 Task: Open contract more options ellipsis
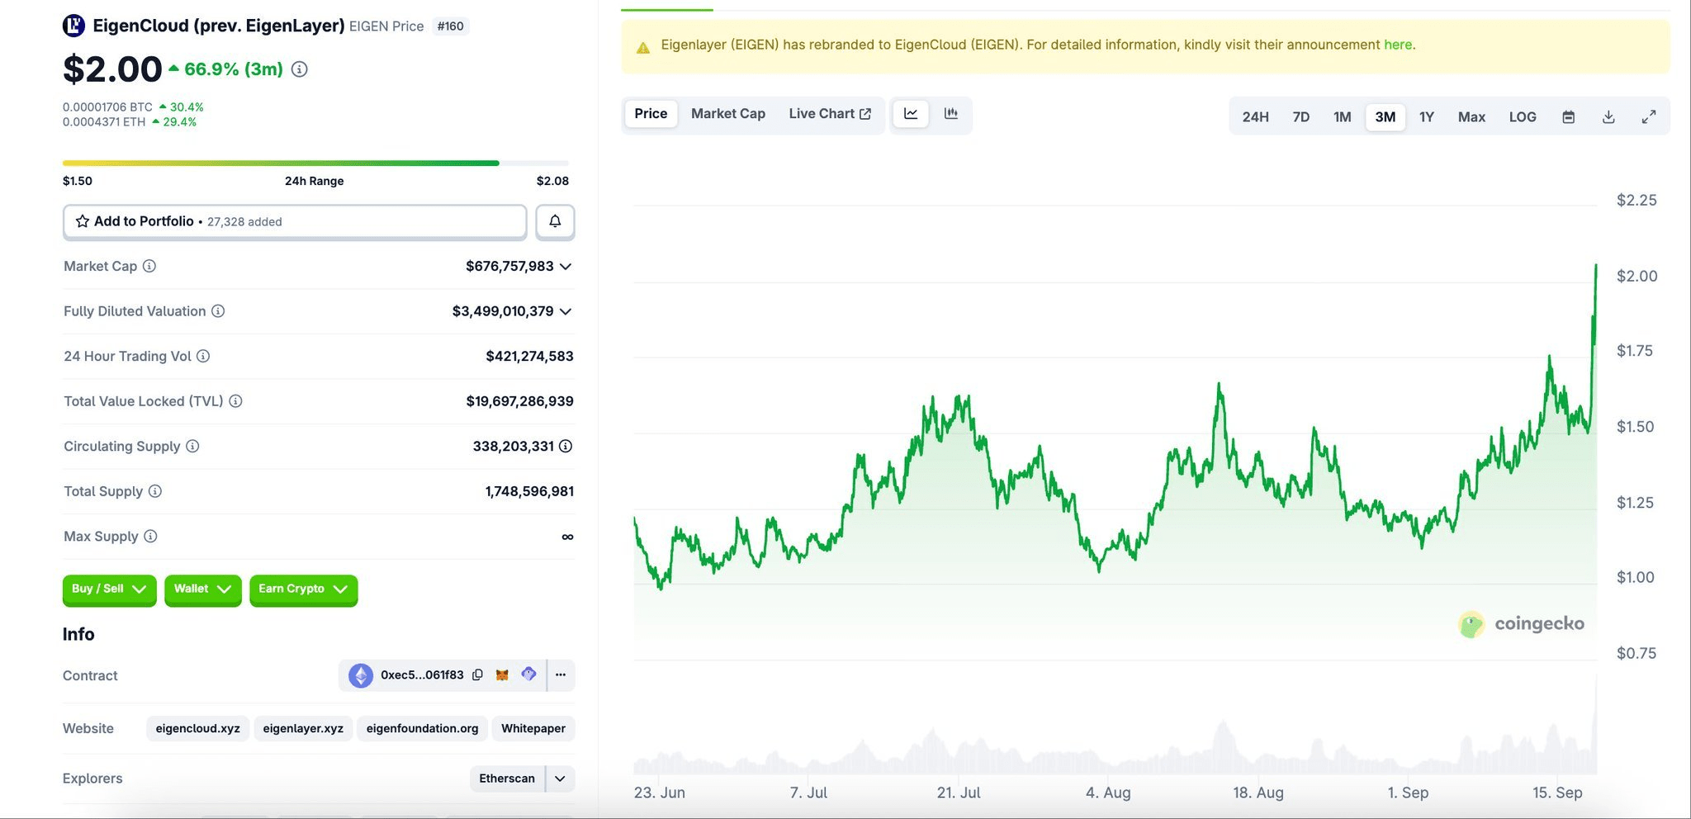pos(561,675)
